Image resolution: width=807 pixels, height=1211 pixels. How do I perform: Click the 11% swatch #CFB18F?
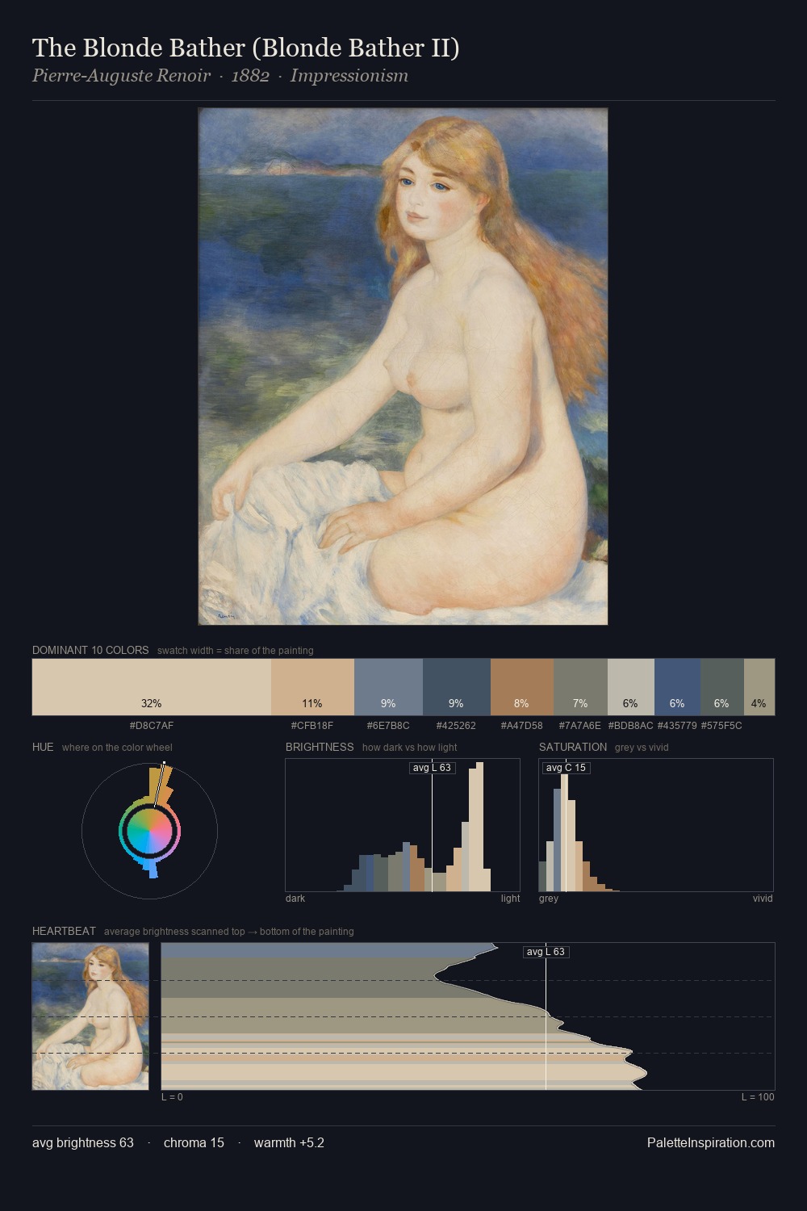pos(312,687)
